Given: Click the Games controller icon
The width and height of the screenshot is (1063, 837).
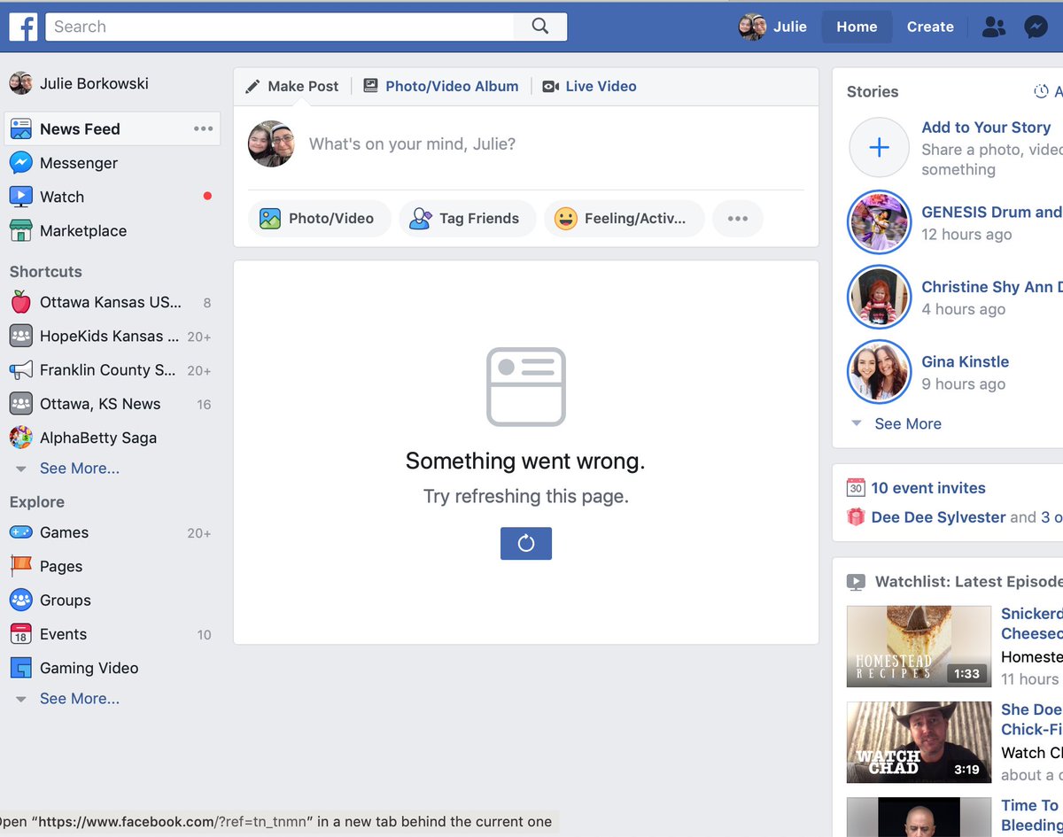Looking at the screenshot, I should tap(20, 532).
